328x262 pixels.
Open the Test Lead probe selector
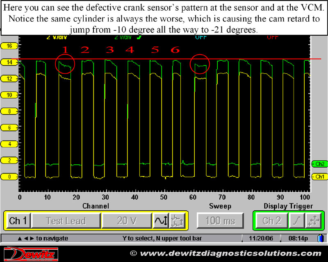coord(66,221)
